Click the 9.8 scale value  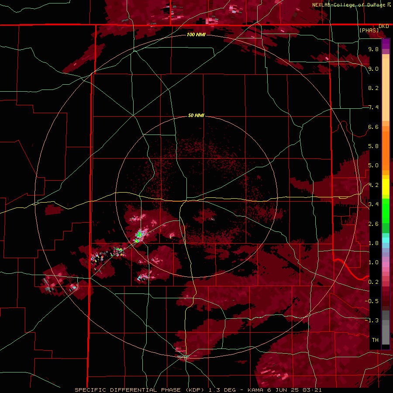(373, 49)
